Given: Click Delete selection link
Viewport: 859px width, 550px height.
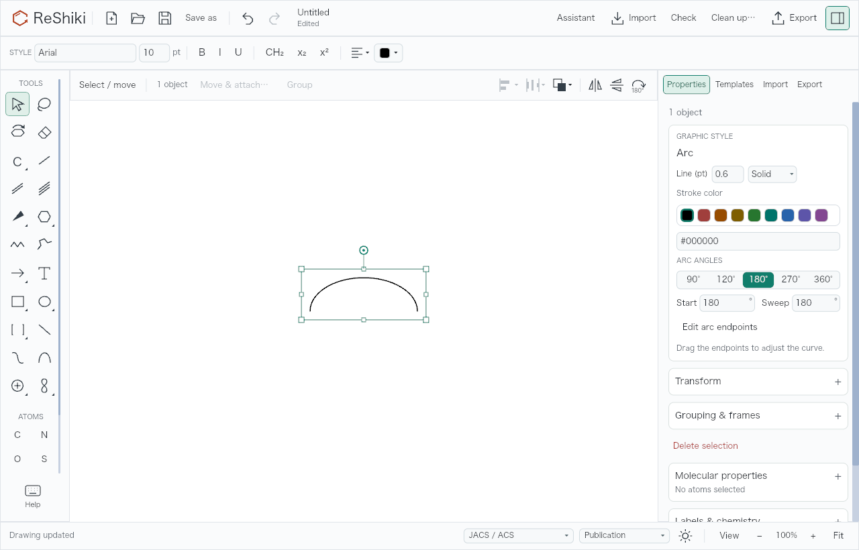Looking at the screenshot, I should (x=705, y=446).
